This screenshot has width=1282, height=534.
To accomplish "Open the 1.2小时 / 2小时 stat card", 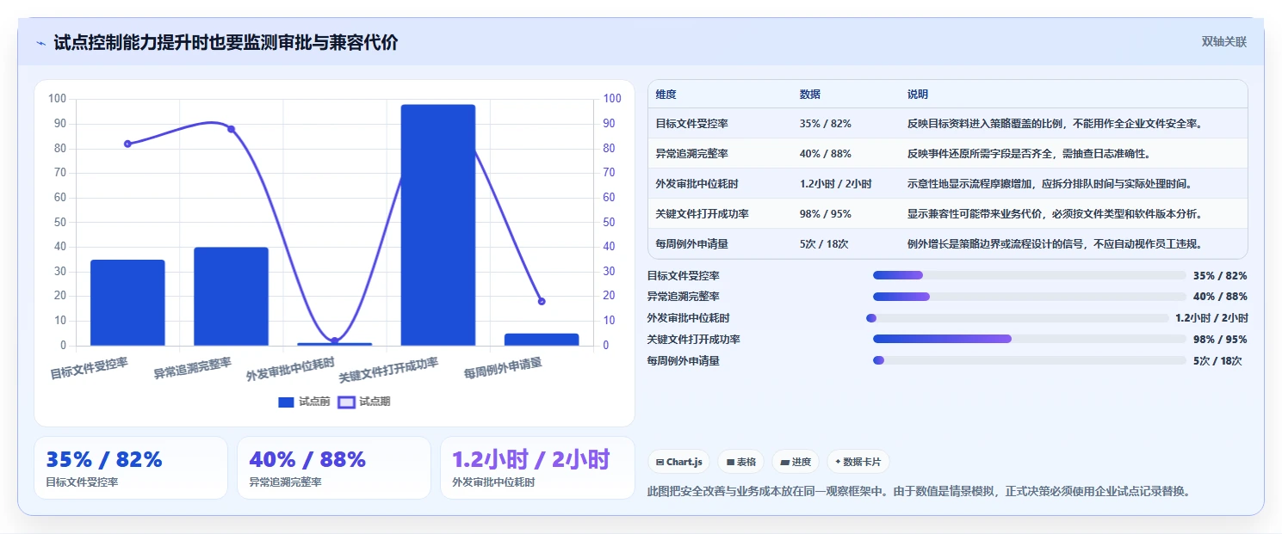I will pos(537,468).
